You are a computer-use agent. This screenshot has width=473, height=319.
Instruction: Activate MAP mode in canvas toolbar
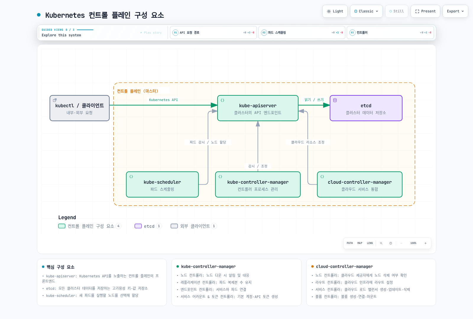coord(360,243)
